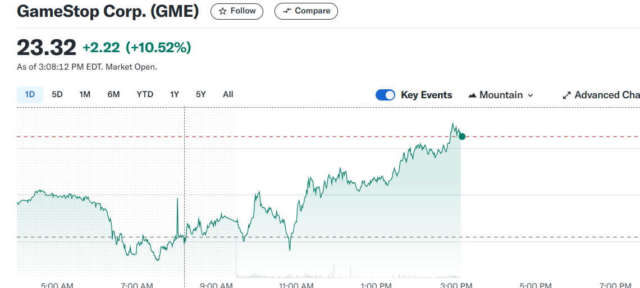The image size is (640, 288).
Task: Click the GameStop Corp. (GME) title
Action: [x=108, y=11]
